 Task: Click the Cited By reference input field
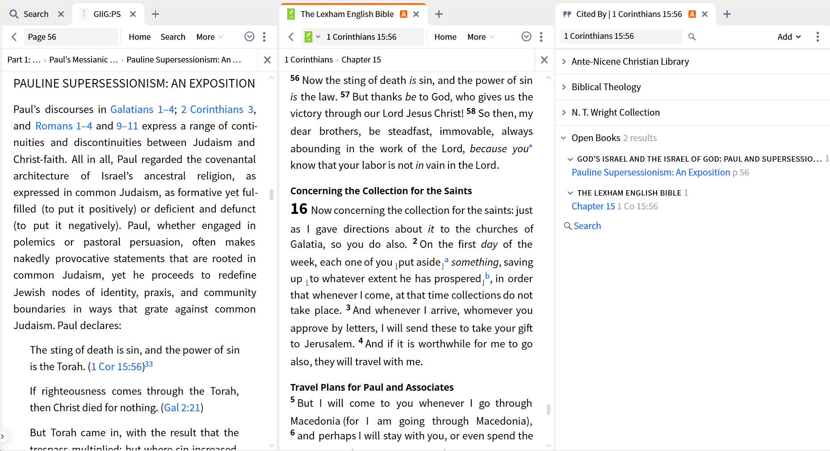pos(622,36)
